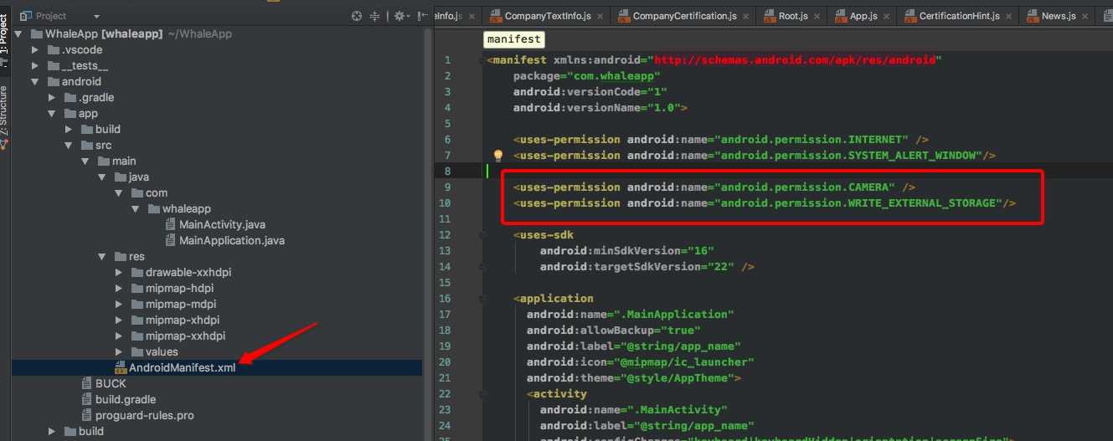Viewport: 1113px width, 441px height.
Task: Click the Collapse All icon in Project panel
Action: tap(374, 16)
